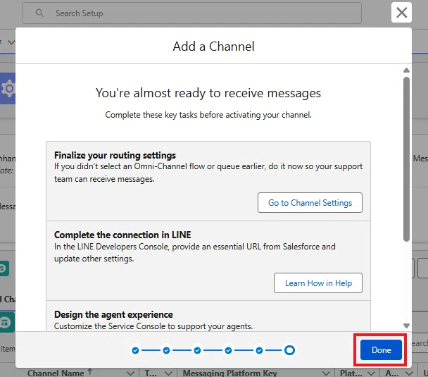
Task: Open Messaging Platform Key column dropdown
Action: pos(326,373)
